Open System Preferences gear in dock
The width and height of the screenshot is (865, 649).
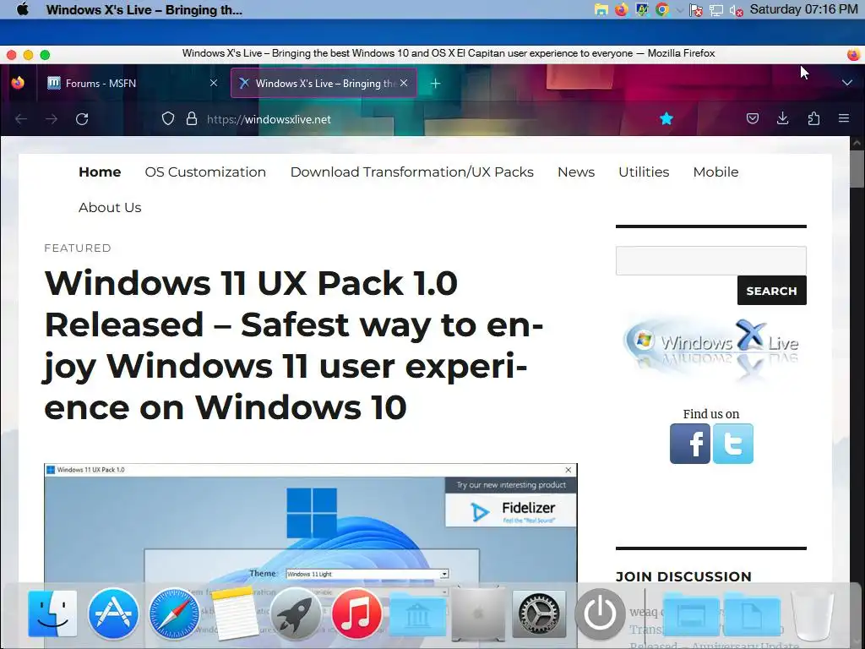[x=539, y=614]
